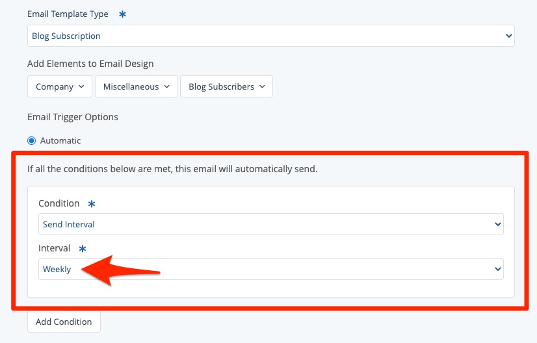Image resolution: width=537 pixels, height=343 pixels.
Task: Open the Email Template Type dropdown
Action: pos(270,36)
